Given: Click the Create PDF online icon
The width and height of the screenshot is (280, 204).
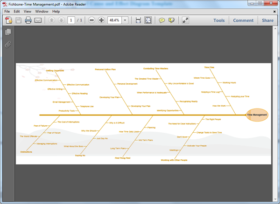Looking at the screenshot, I should [9, 20].
